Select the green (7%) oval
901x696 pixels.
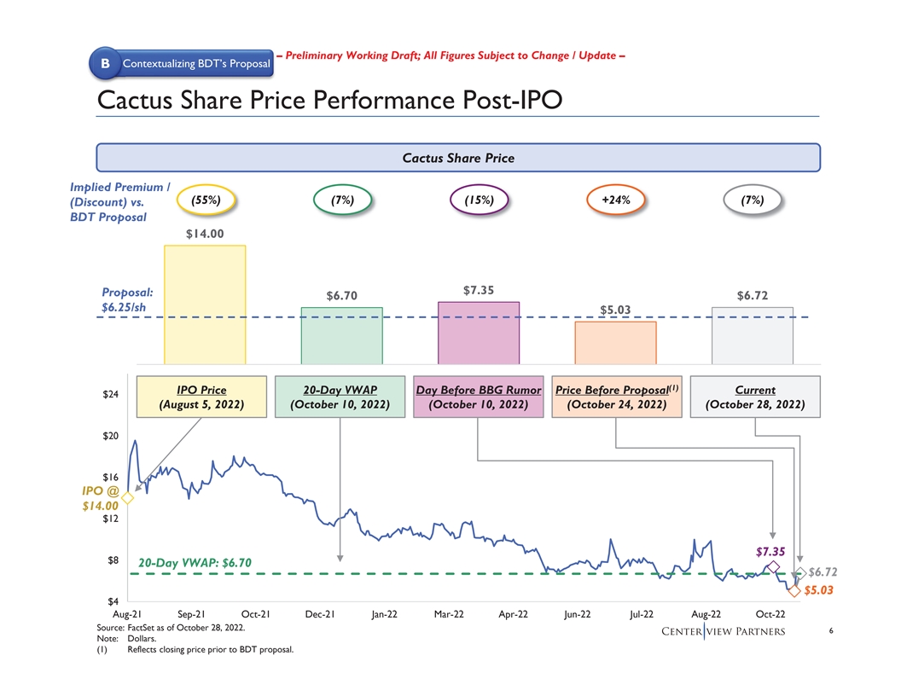341,200
